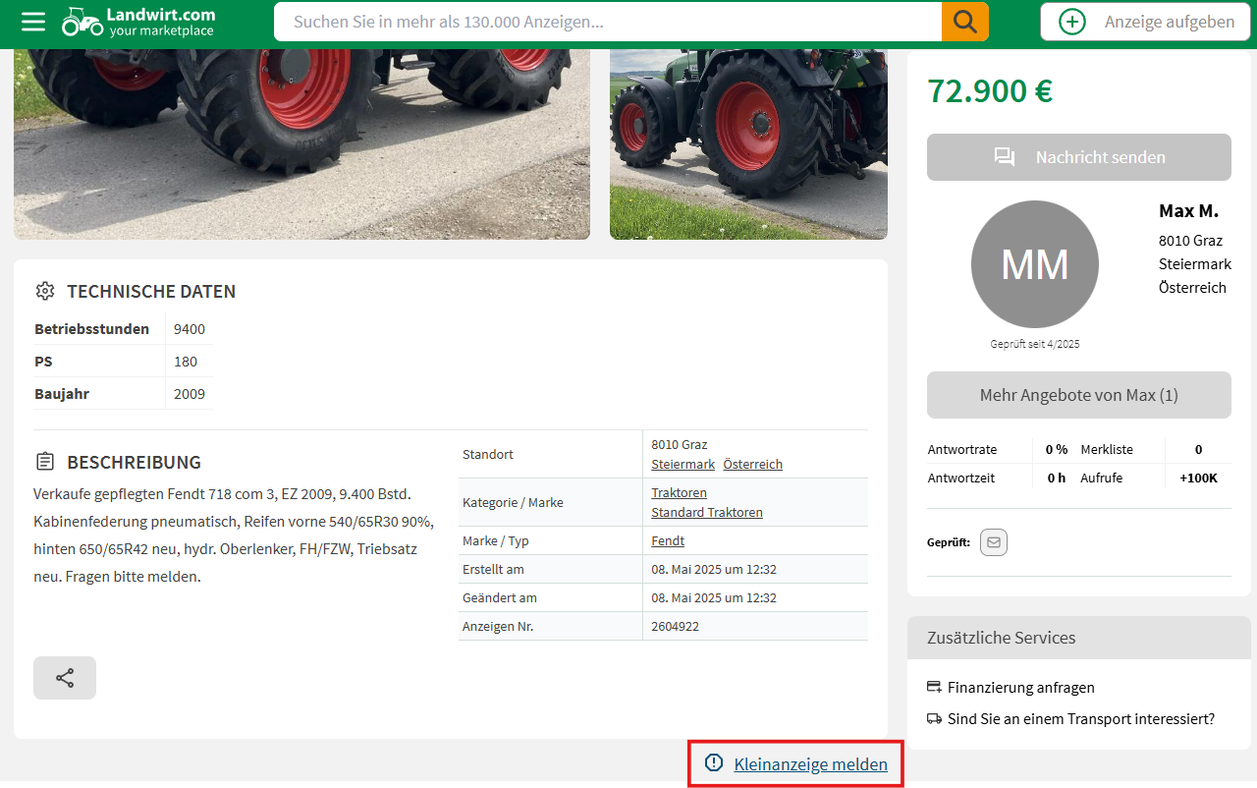Viewport: 1257px width, 788px height.
Task: Follow the Österreich location link
Action: (752, 464)
